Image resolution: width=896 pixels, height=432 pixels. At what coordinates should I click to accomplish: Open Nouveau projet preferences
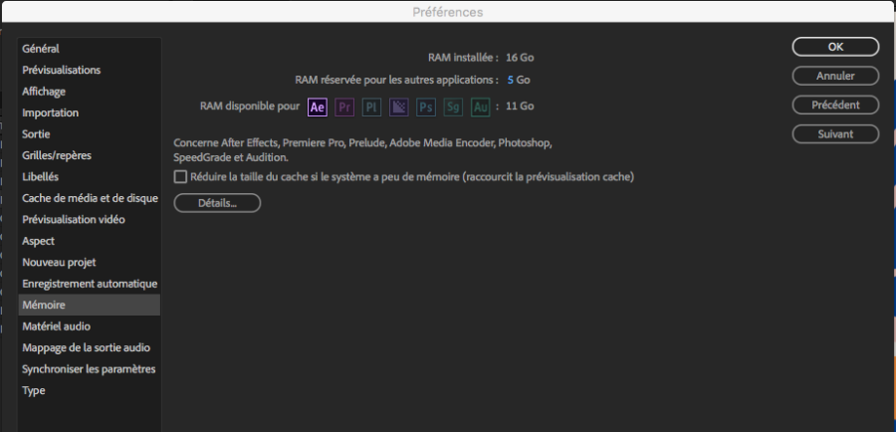pyautogui.click(x=90, y=263)
